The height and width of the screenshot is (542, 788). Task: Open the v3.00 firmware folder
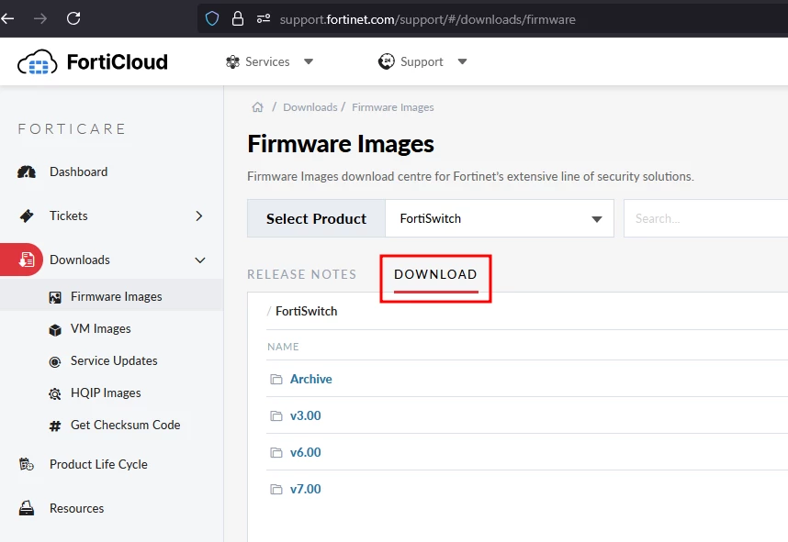coord(306,415)
